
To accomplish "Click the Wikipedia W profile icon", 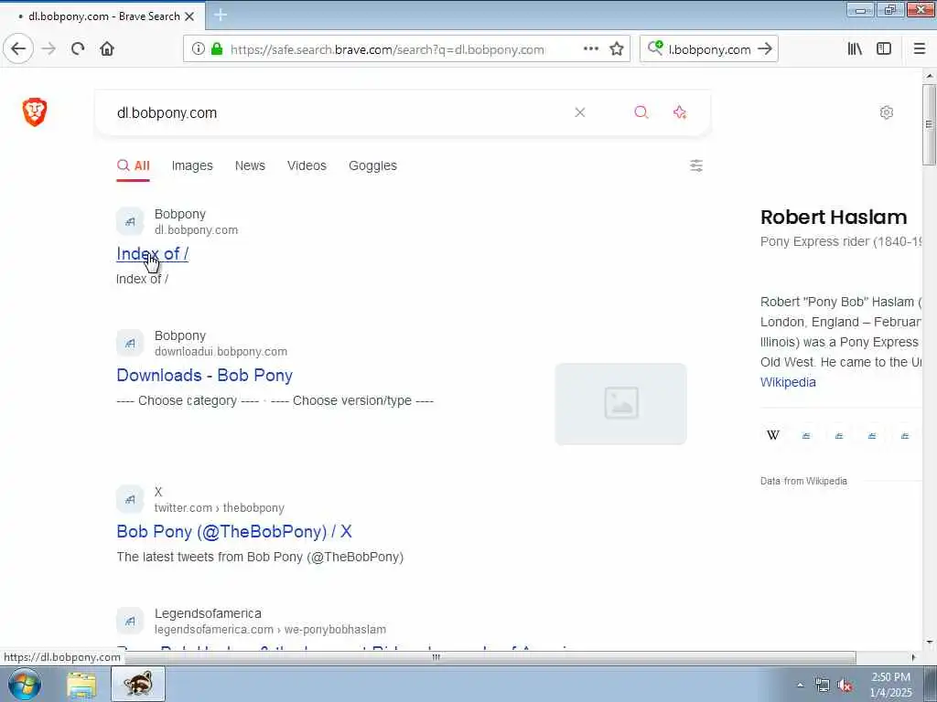I will (773, 435).
